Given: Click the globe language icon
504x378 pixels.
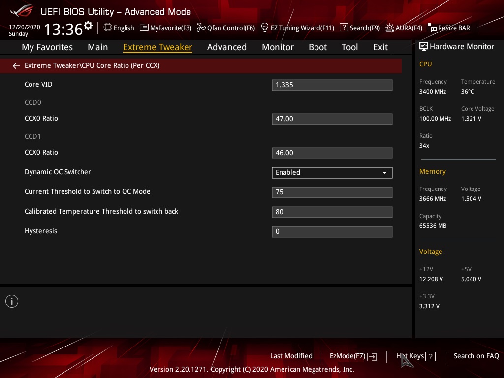Looking at the screenshot, I should point(108,28).
